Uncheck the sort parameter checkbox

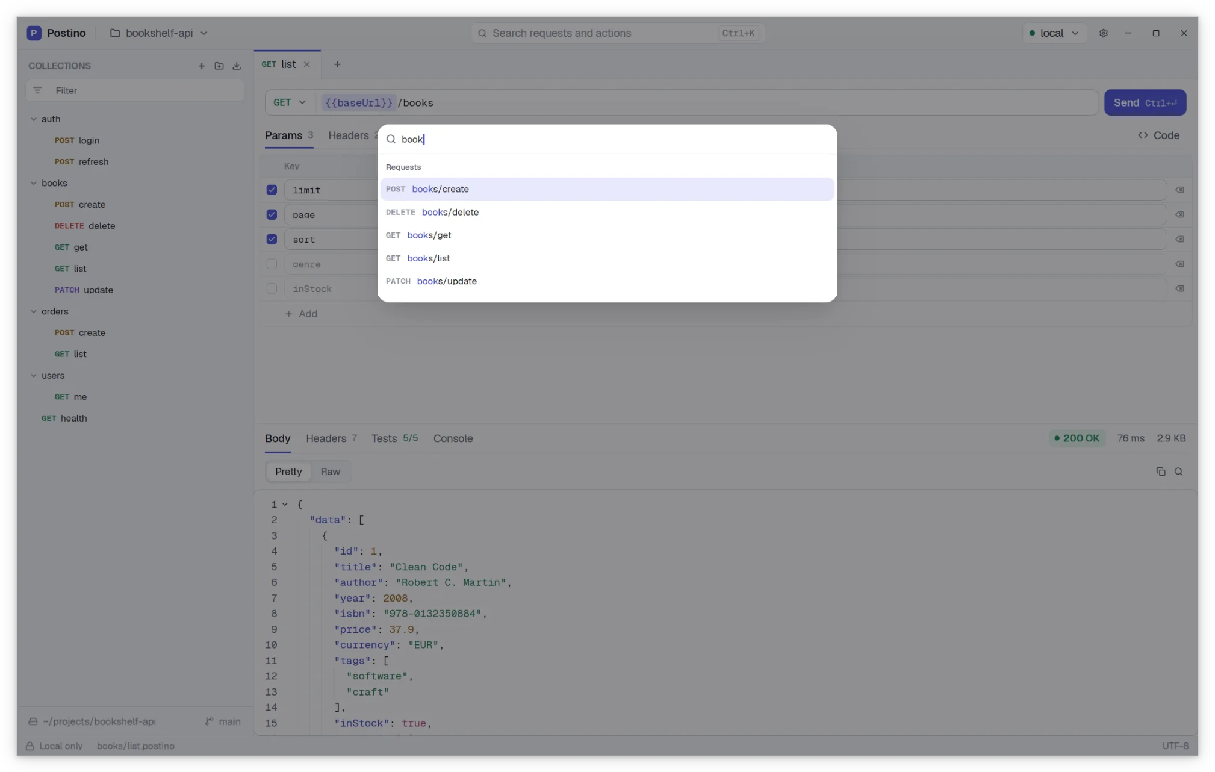coord(272,239)
